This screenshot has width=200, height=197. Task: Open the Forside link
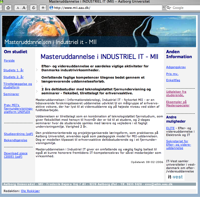tap(9, 61)
